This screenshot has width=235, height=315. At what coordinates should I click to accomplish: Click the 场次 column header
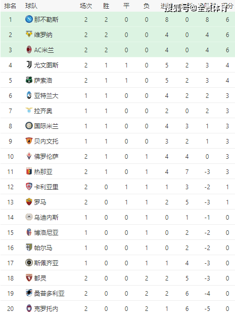tap(86, 6)
